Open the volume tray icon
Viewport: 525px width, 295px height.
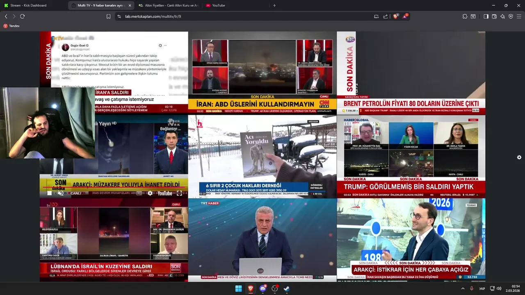pyautogui.click(x=499, y=288)
